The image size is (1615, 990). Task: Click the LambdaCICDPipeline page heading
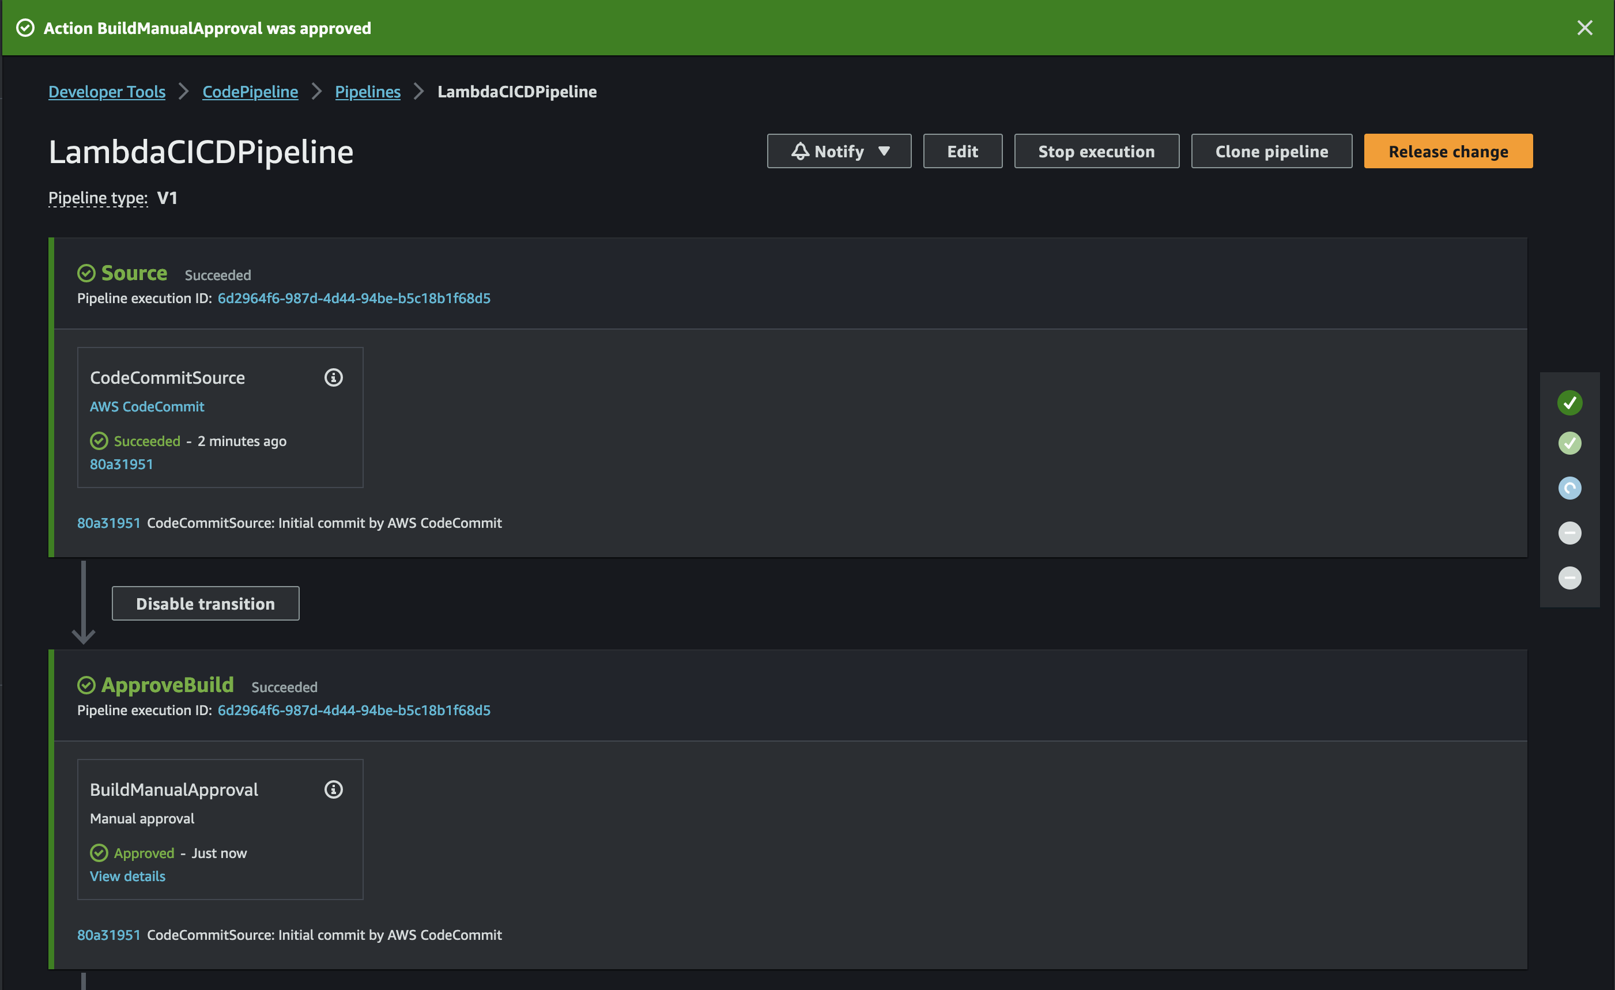pos(201,152)
